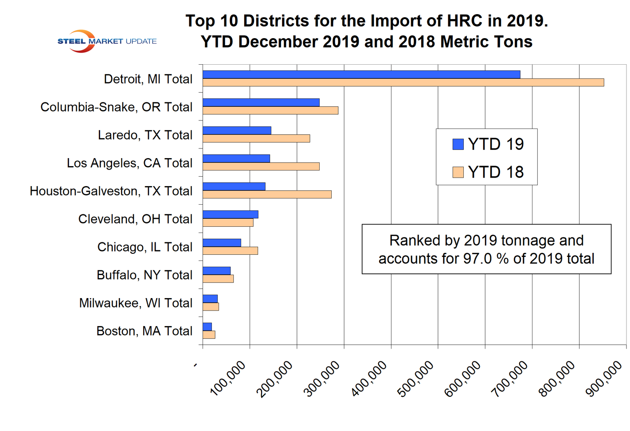Click Laredo's blue YTD 19 bar
The image size is (630, 431).
(237, 130)
